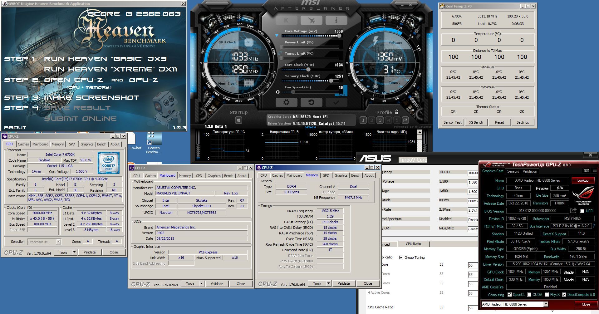Apply Afterburner settings with the checkmark button
Image resolution: width=599 pixels, height=314 pixels.
click(336, 102)
